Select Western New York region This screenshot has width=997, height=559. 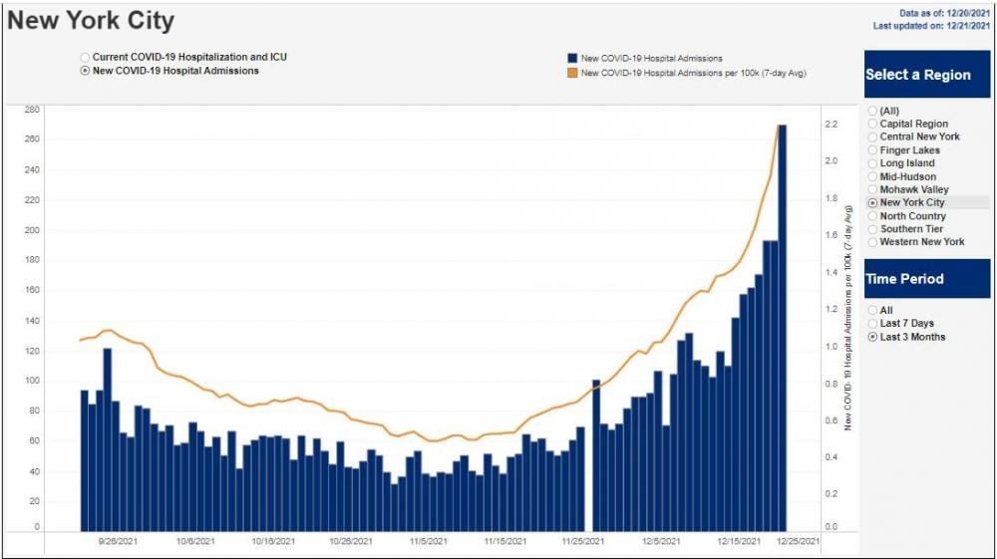click(x=873, y=242)
